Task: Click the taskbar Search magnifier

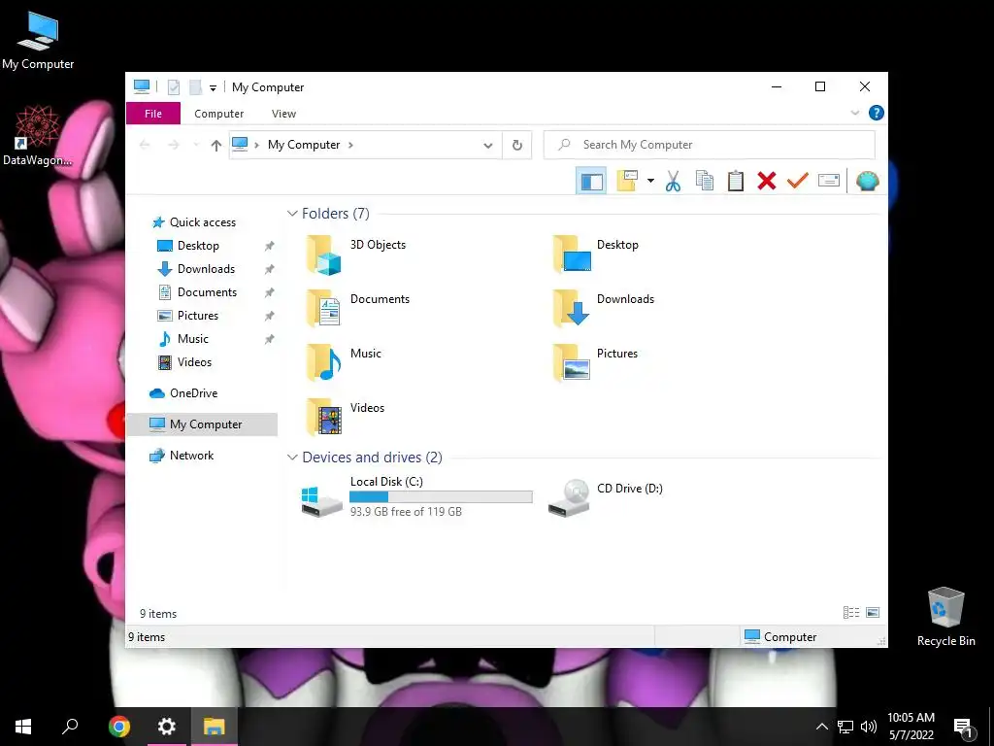Action: click(x=70, y=727)
